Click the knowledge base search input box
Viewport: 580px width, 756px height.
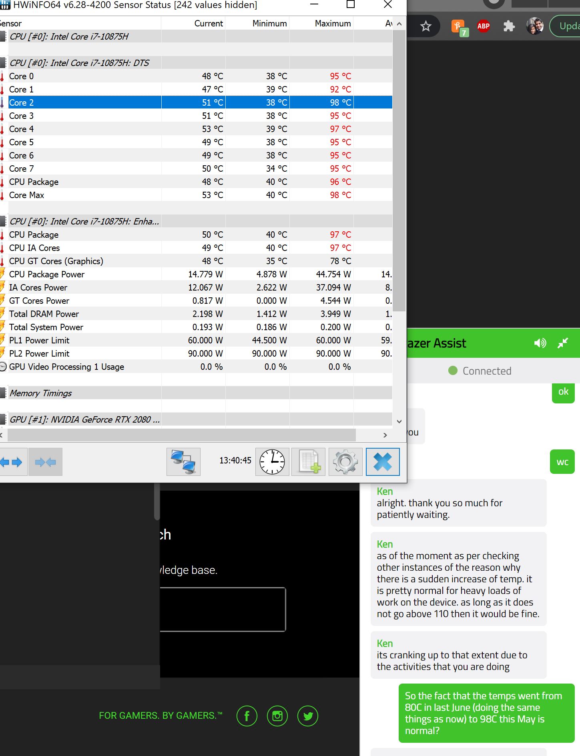click(x=223, y=609)
